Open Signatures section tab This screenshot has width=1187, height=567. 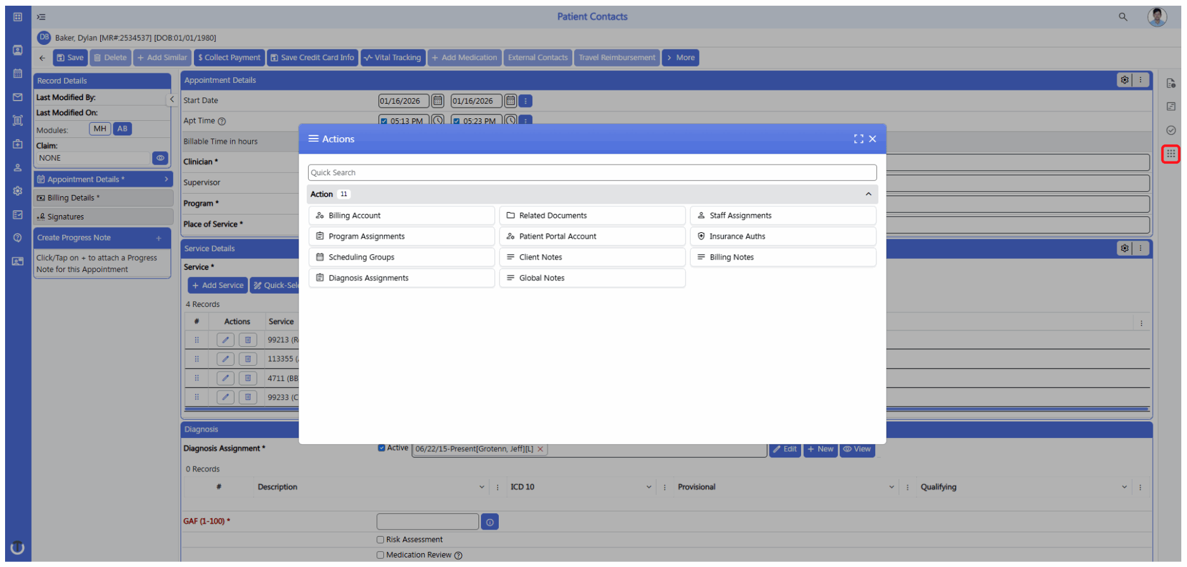pos(103,217)
